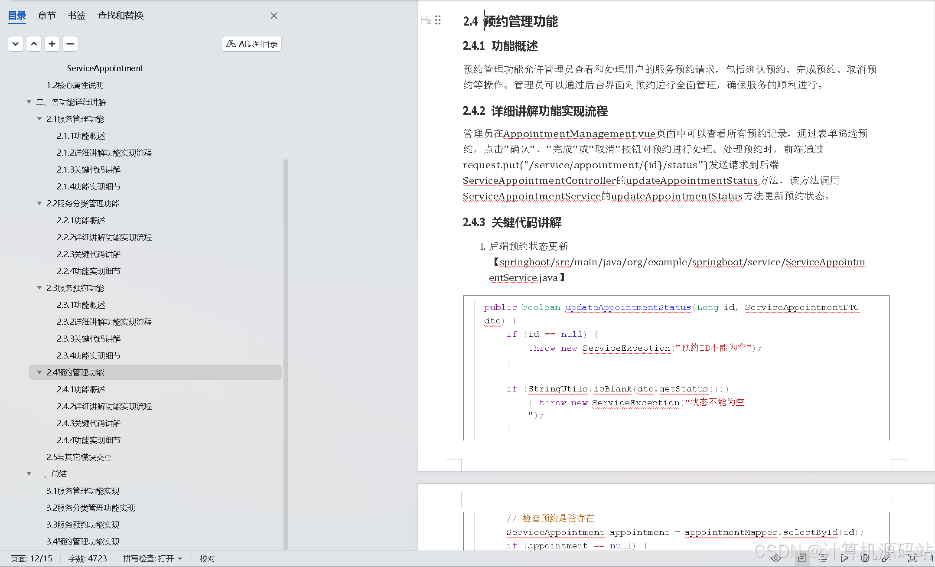This screenshot has width=935, height=567.
Task: Click the 2.4.3 关键代码讲解 document heading
Action: coord(512,222)
